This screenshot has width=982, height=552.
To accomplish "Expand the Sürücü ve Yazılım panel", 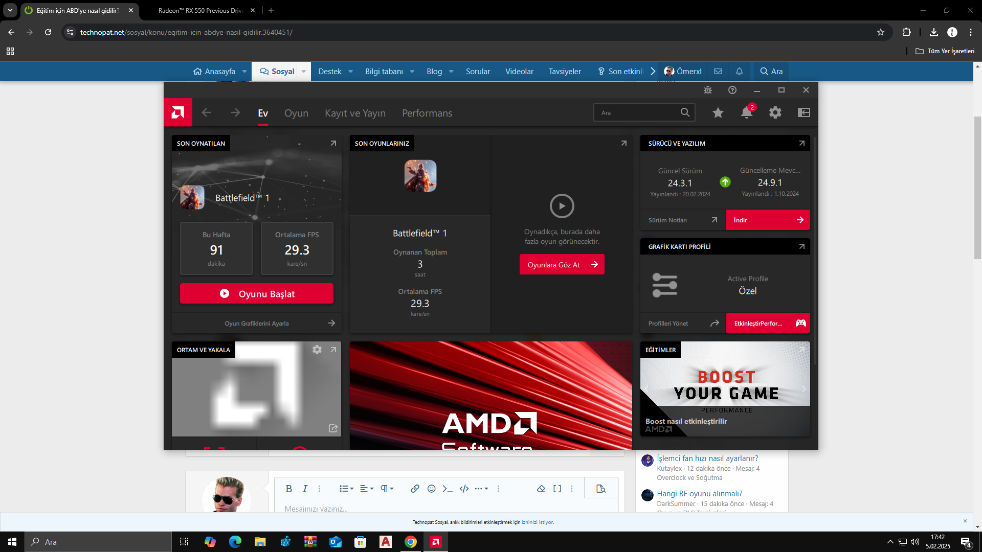I will [801, 144].
